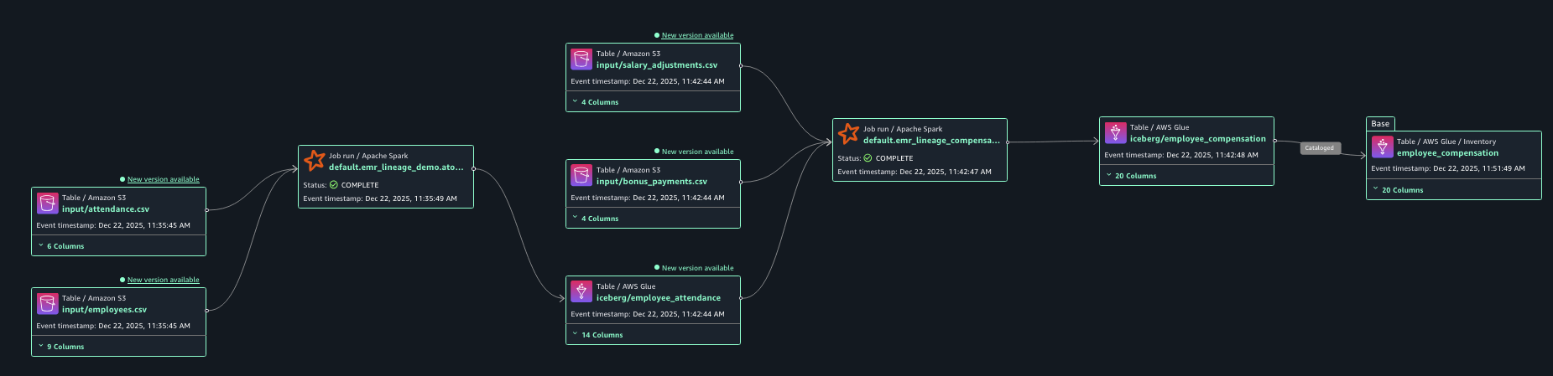This screenshot has height=376, width=1553.
Task: Click Event timestamp 11:42:47 AM on emr_lineage_compensa
Action: (x=915, y=173)
